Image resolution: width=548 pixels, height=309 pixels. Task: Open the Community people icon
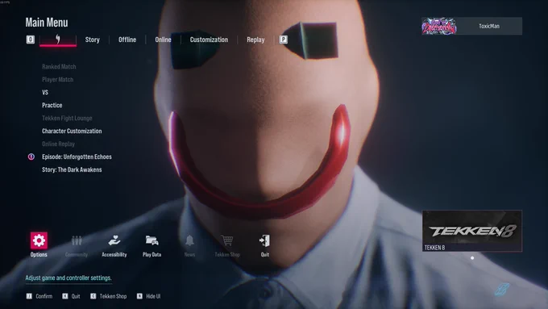[x=77, y=240]
